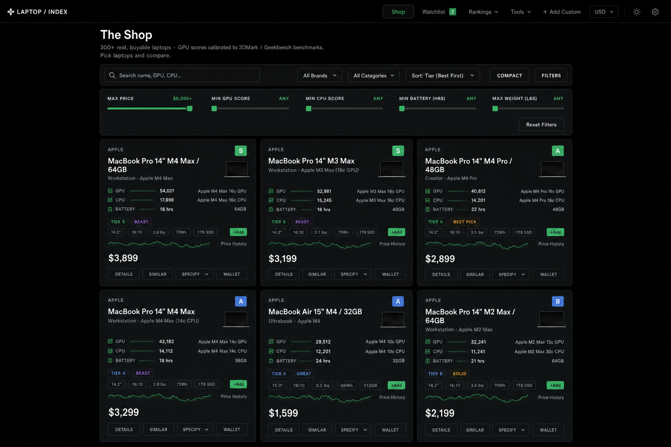Image resolution: width=671 pixels, height=447 pixels.
Task: Click S tier badge on MacBook Pro M3 Max
Action: tap(398, 151)
